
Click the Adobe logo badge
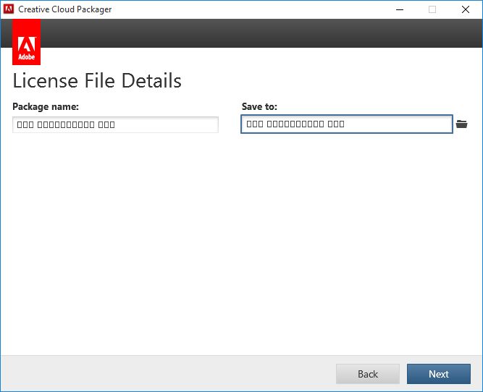[x=27, y=42]
